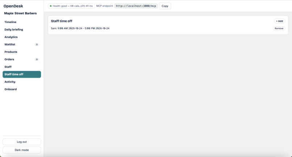Copy the MCP endpoint URL
292x157 pixels.
tap(165, 6)
